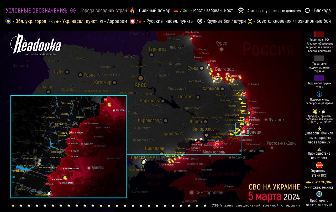The width and height of the screenshot is (336, 212).
Task: Click the purple neighboring-country city legend icon
Action: (73, 11)
